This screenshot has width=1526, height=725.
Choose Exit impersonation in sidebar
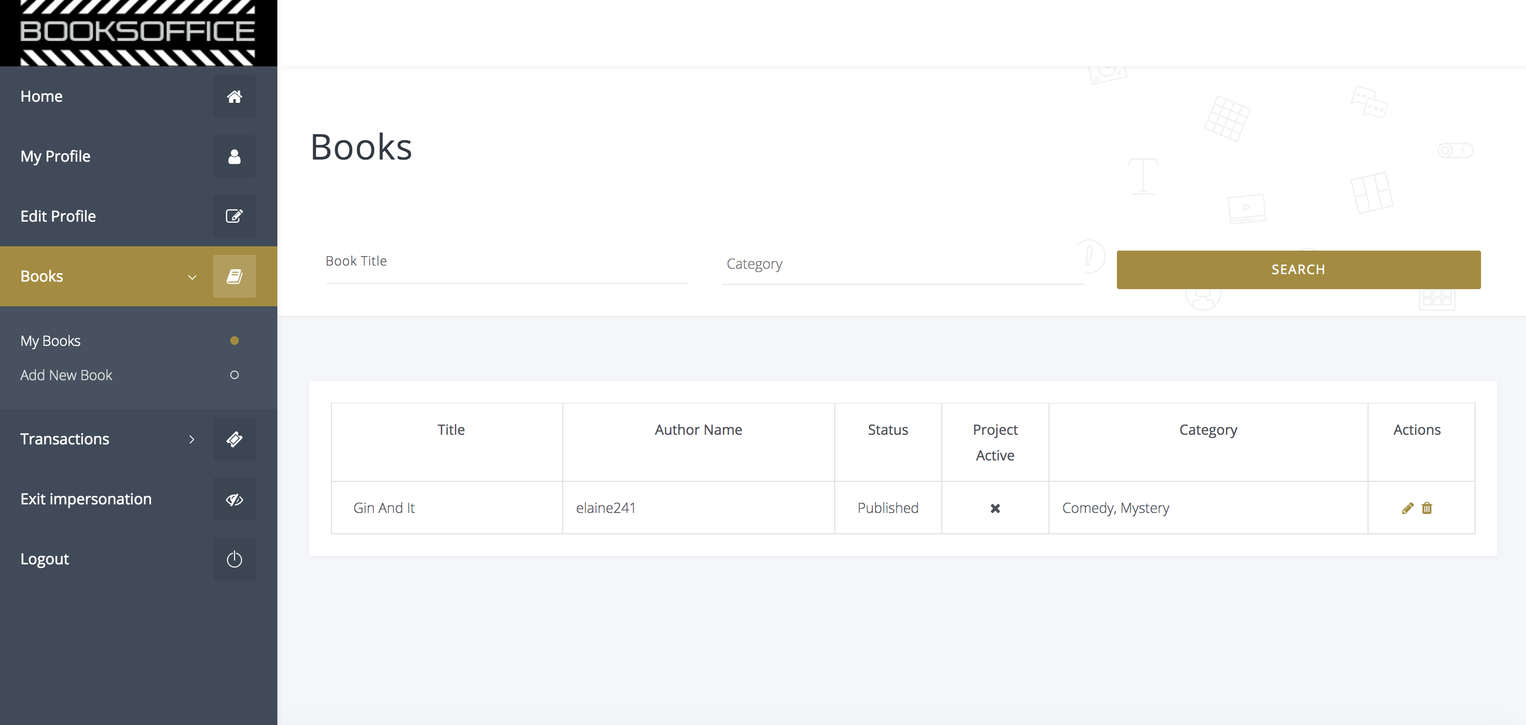139,500
